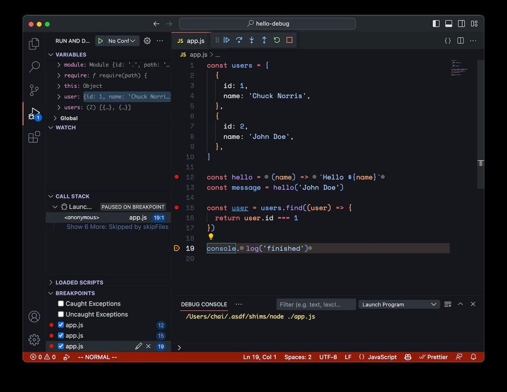Screen dimensions: 507x392
Task: Open the Search view in activity bar
Action: [x=34, y=67]
